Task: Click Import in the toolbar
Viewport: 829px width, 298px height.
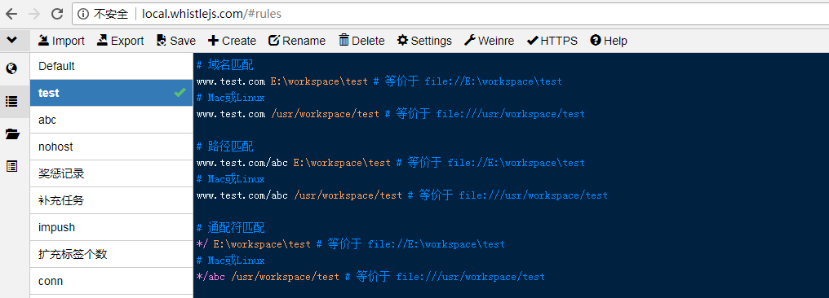Action: point(61,41)
